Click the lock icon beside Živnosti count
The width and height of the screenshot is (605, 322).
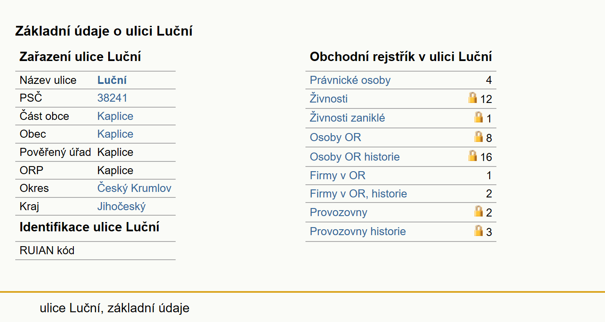(473, 98)
